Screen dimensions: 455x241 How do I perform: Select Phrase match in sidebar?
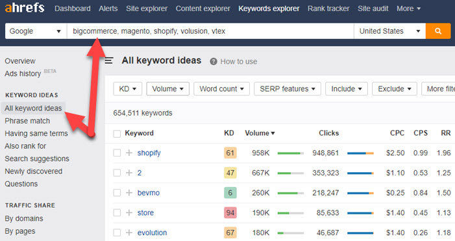(27, 121)
